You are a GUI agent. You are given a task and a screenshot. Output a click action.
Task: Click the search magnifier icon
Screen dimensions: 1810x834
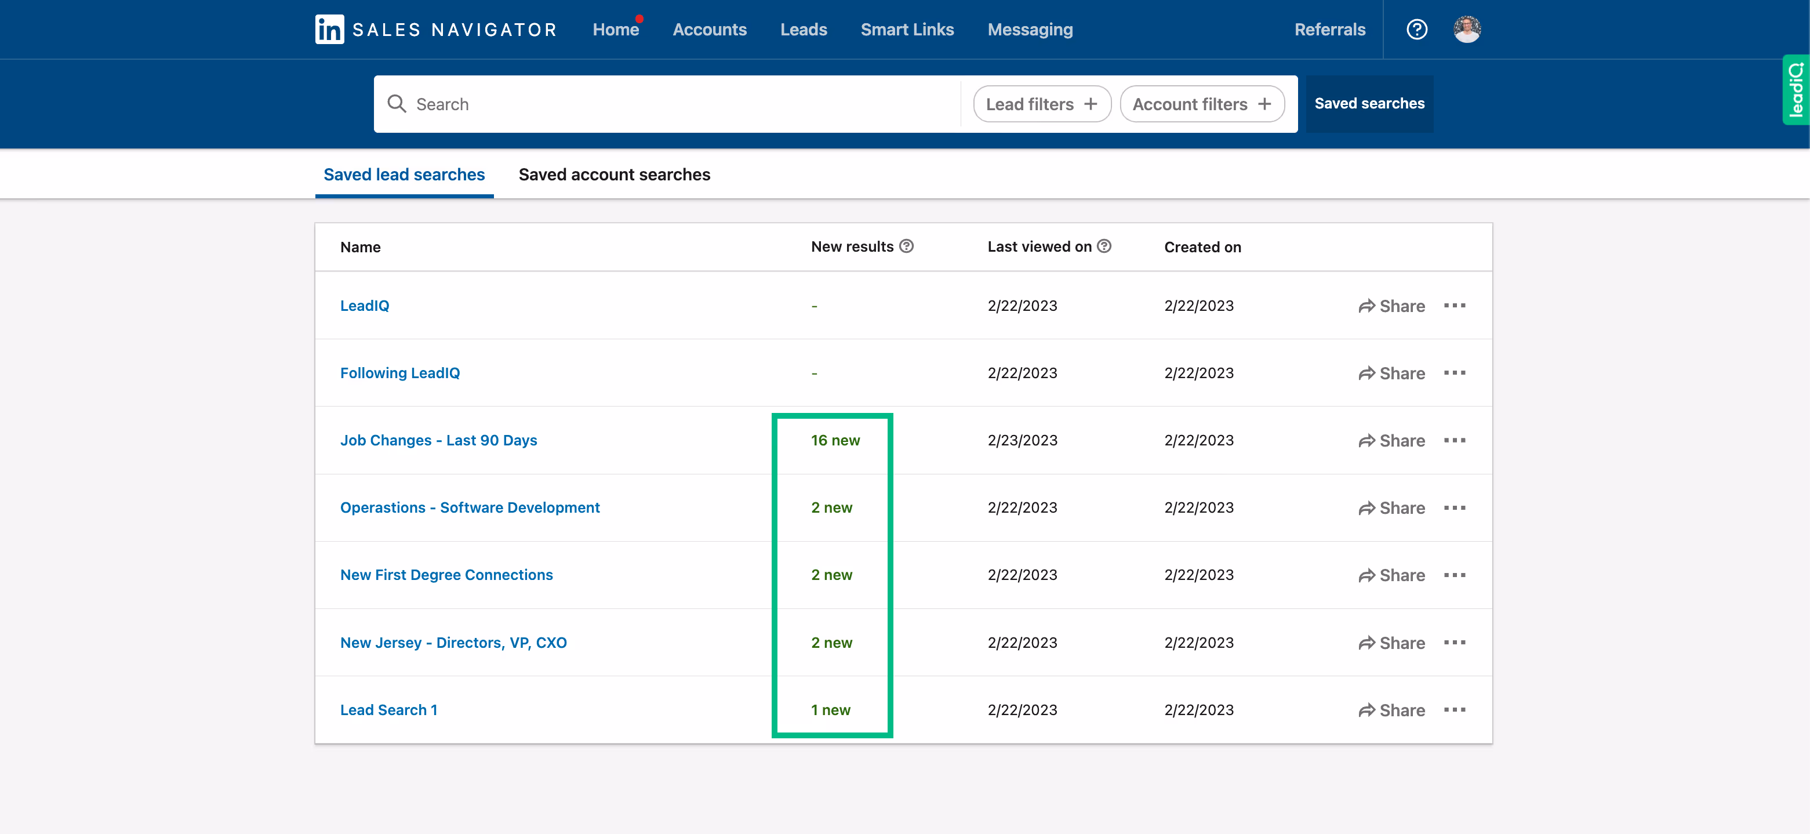point(397,104)
